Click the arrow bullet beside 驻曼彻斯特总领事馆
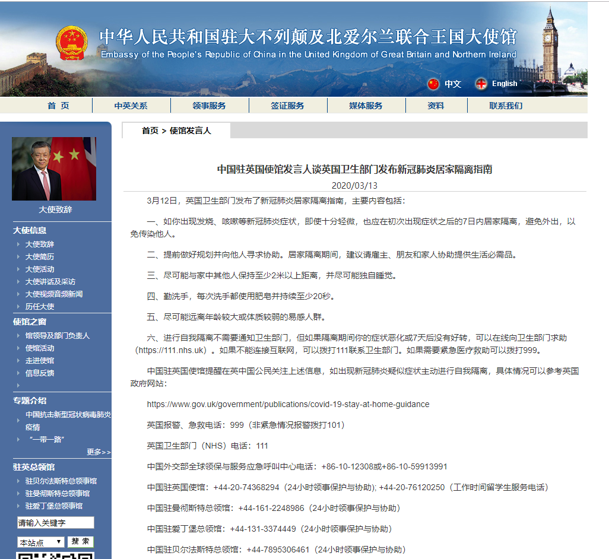This screenshot has height=559, width=609. pos(19,494)
